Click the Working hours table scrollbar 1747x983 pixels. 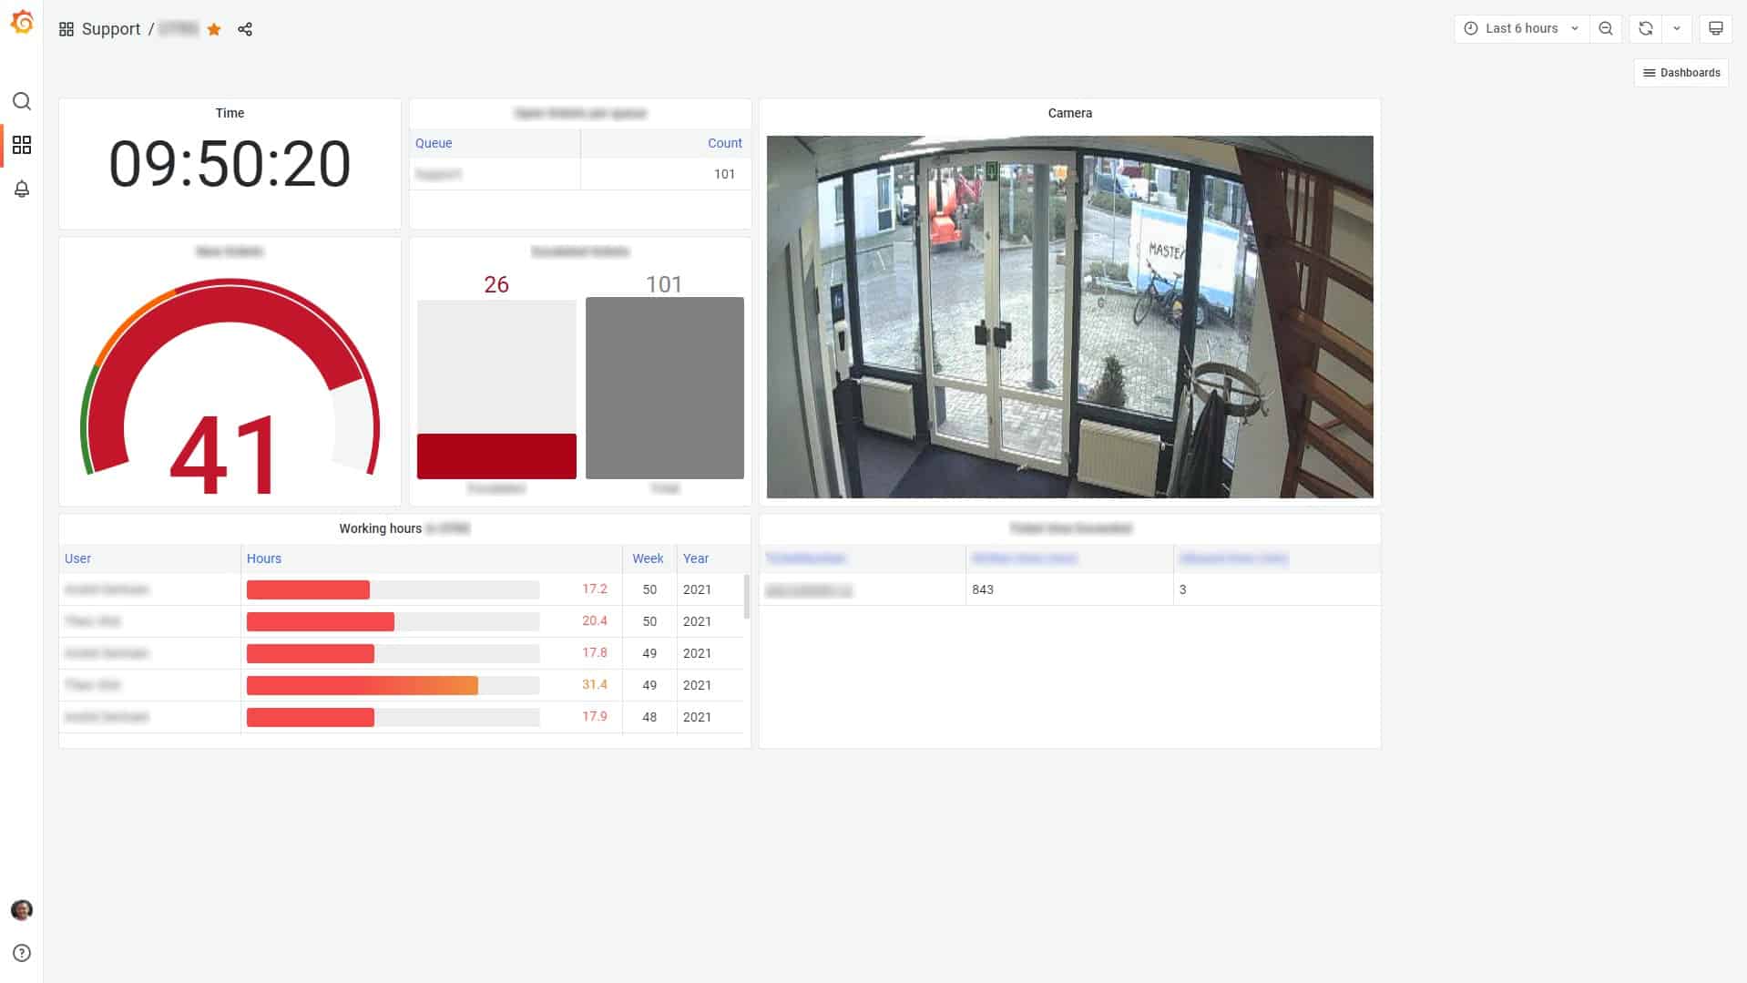tap(747, 597)
